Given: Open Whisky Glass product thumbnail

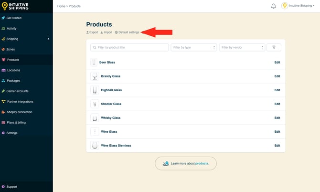Looking at the screenshot, I should (x=95, y=117).
